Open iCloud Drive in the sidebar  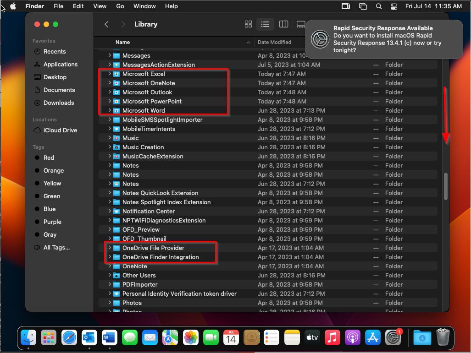coord(60,130)
